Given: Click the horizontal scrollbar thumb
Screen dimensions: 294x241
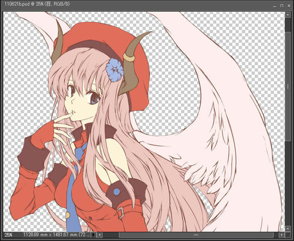Looking at the screenshot, I should point(196,235).
